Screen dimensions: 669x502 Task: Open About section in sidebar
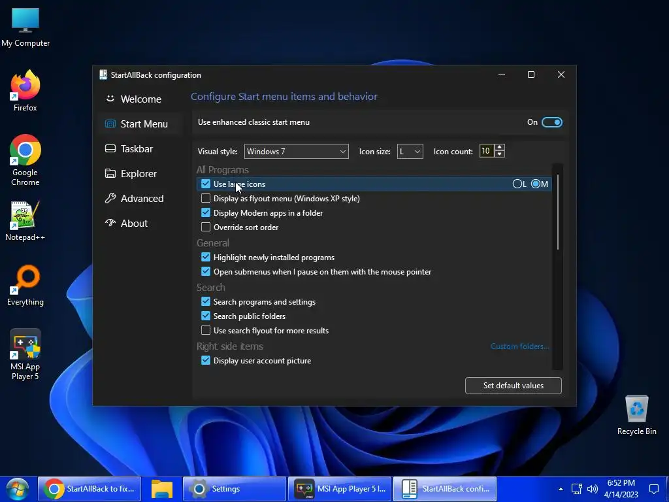pos(141,224)
